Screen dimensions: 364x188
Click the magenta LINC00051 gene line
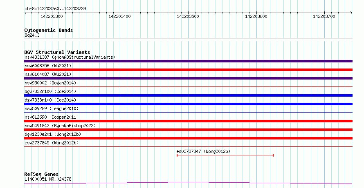(x=188, y=183)
